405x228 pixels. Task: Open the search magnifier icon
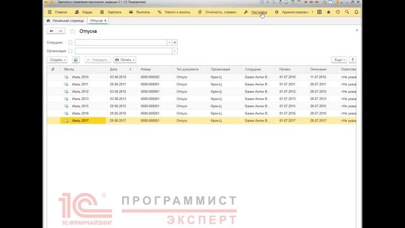(347, 12)
